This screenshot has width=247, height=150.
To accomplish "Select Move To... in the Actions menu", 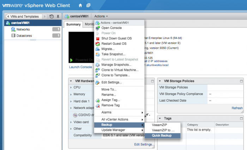I will [x=119, y=90].
